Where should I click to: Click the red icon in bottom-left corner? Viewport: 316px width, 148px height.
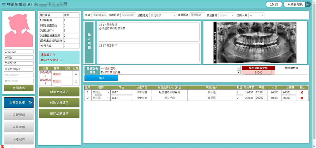[2, 146]
